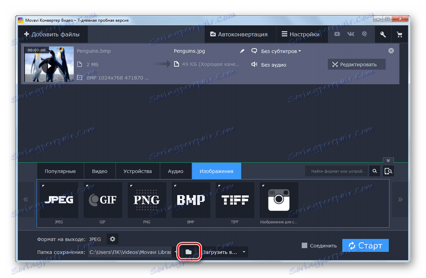Image resolution: width=426 pixels, height=278 pixels.
Task: Click the magnifier search icon
Action: pos(375,171)
